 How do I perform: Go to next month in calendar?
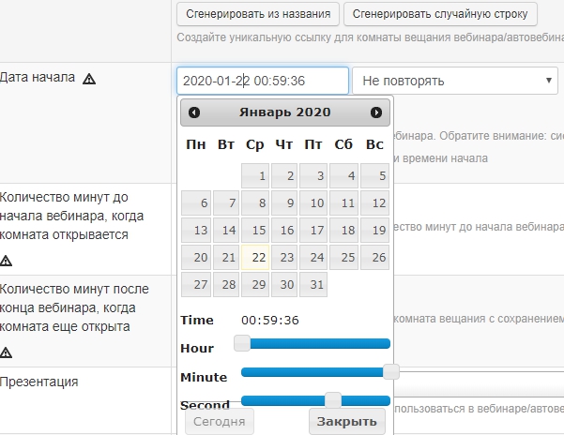point(376,112)
